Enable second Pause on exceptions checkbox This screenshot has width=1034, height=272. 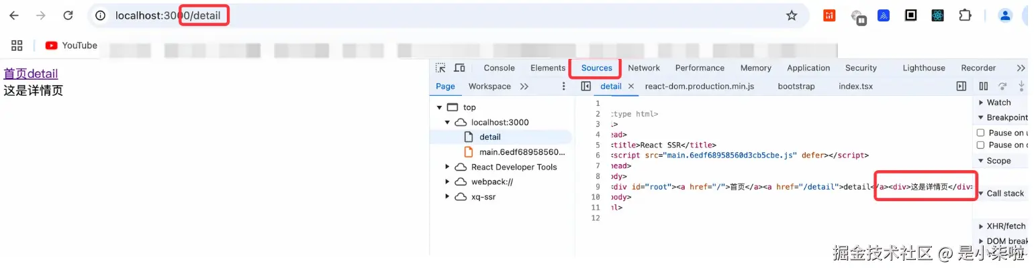(980, 145)
